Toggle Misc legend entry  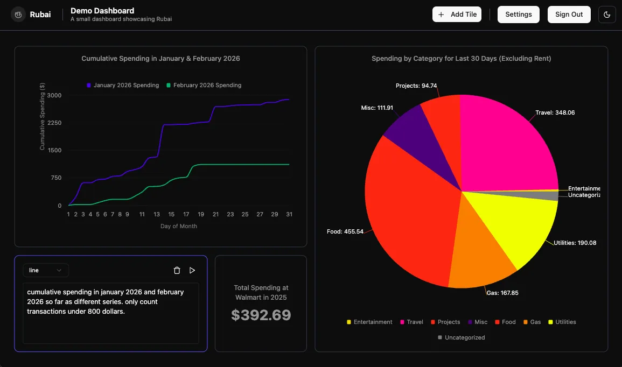coord(478,322)
